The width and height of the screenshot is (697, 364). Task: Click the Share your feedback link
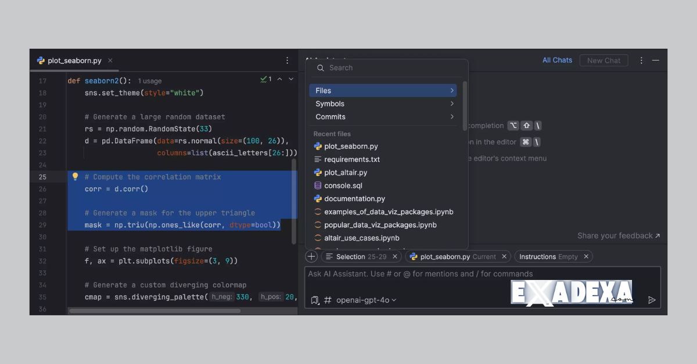click(614, 236)
